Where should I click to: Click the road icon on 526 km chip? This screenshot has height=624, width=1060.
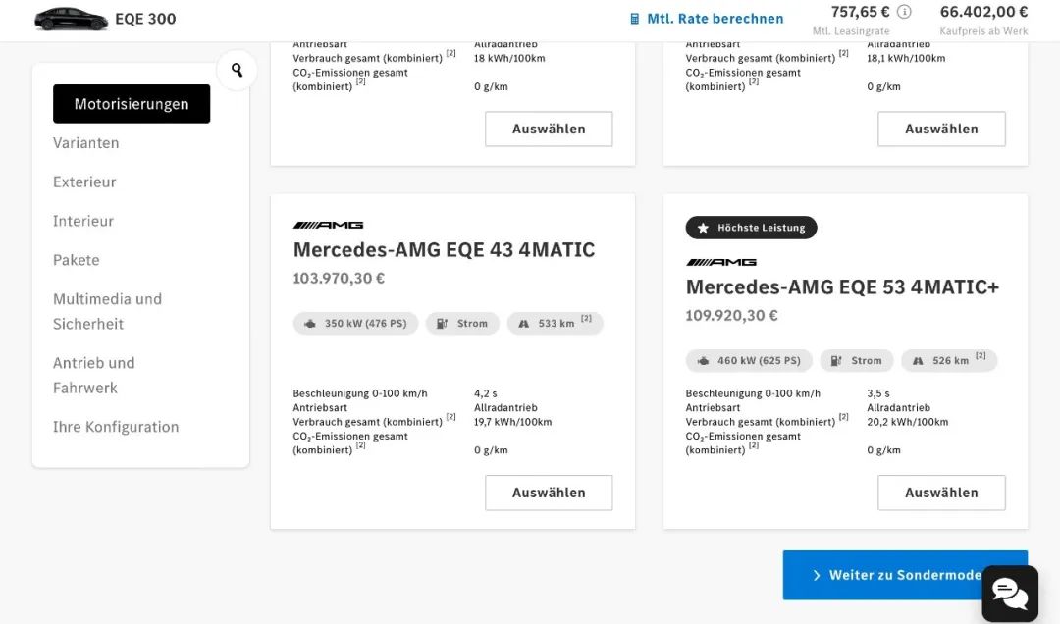coord(918,361)
